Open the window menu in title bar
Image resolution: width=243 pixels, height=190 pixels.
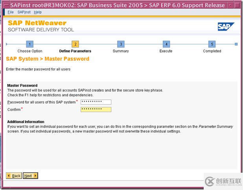coord(6,5)
